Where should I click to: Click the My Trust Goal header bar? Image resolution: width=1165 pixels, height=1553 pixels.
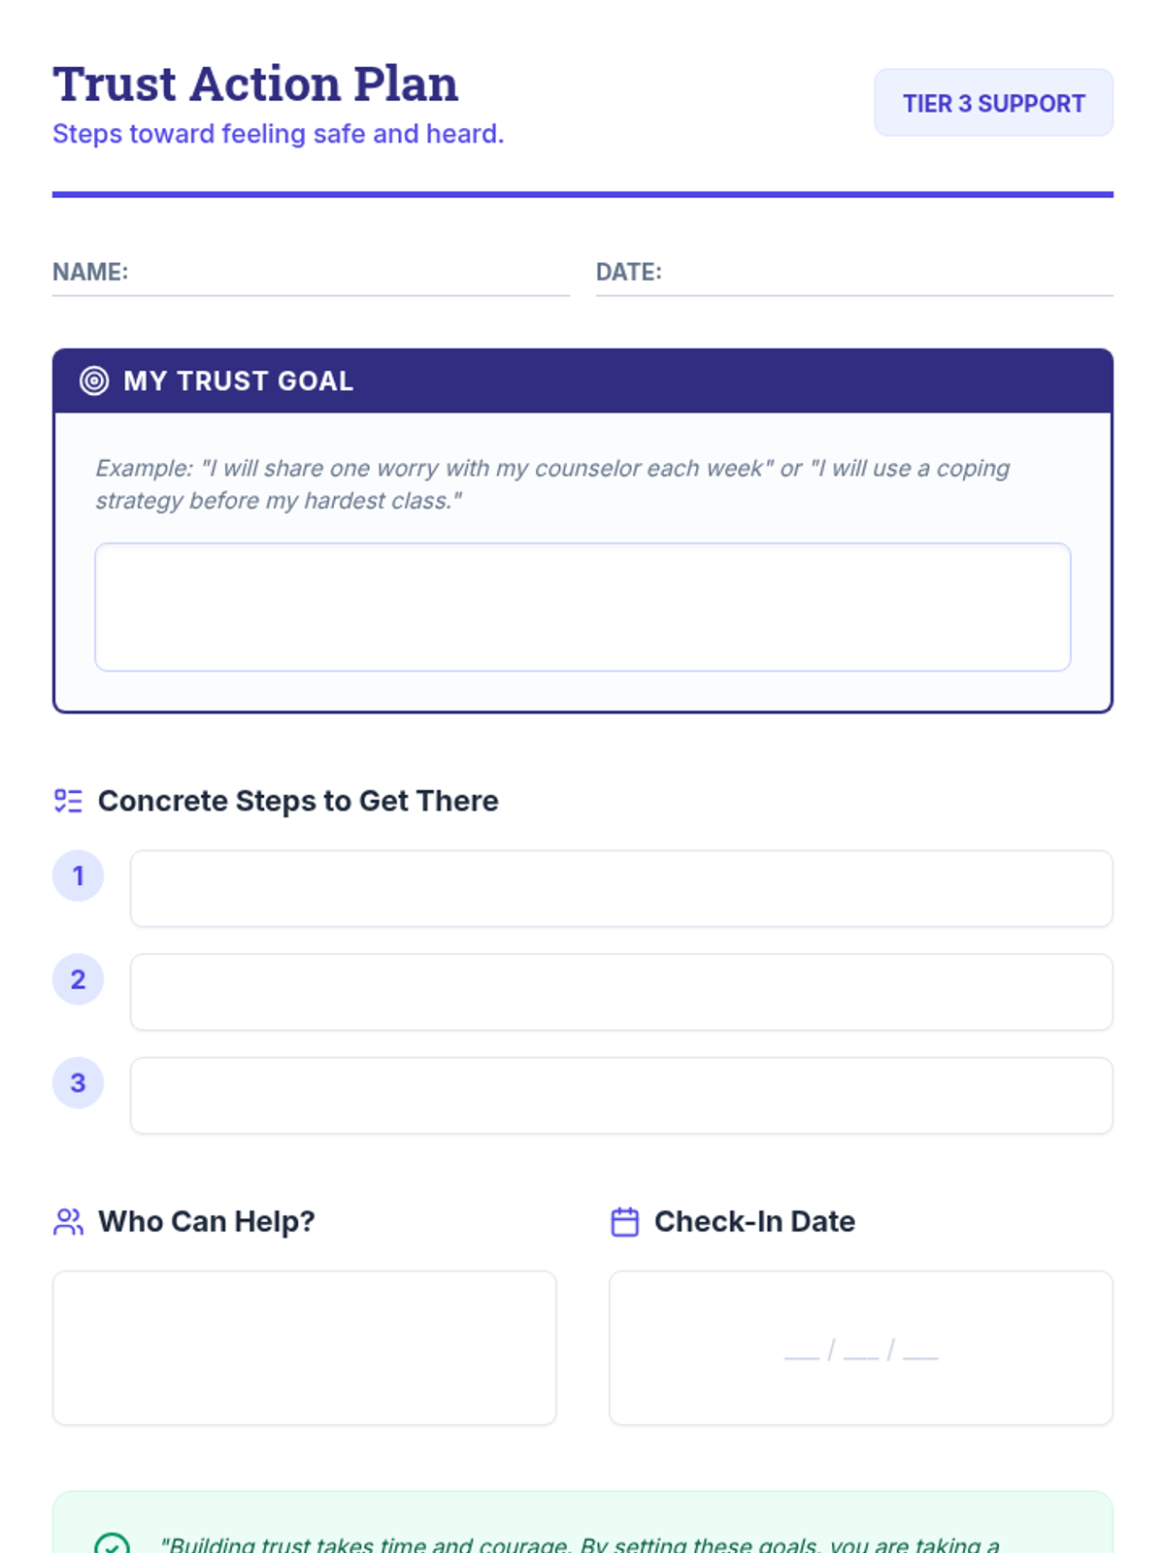click(582, 380)
